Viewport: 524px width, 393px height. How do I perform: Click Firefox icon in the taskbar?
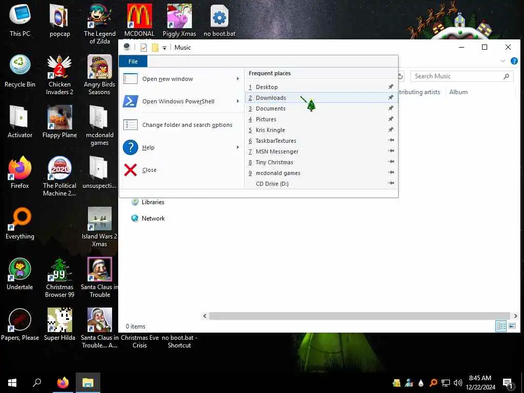[x=63, y=383]
